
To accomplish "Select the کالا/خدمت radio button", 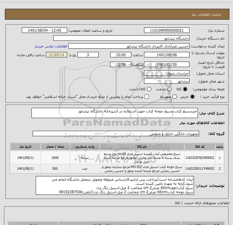I will click(x=149, y=89).
